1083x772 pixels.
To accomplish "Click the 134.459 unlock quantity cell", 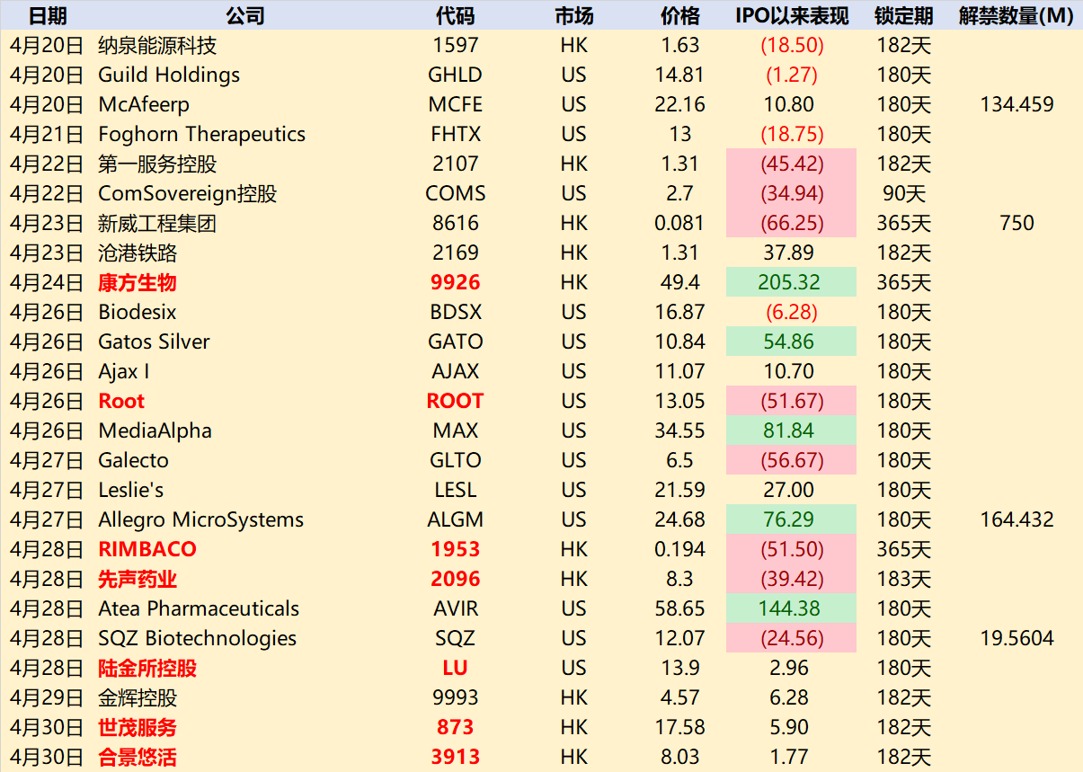I will 1016,104.
